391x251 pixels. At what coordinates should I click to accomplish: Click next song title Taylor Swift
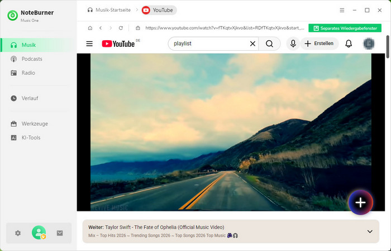pos(165,228)
